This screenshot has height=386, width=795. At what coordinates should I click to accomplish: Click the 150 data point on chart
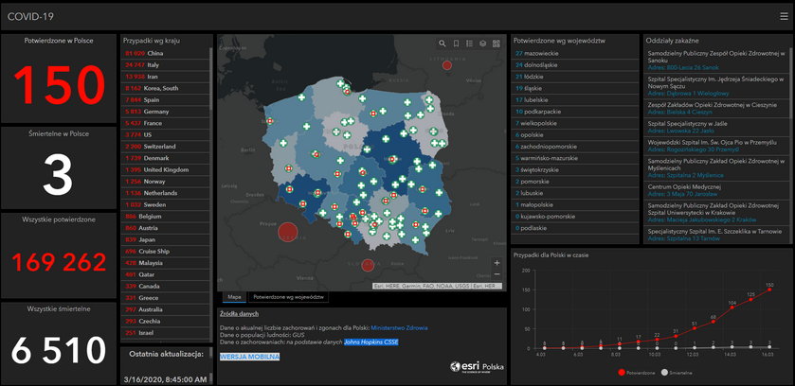pyautogui.click(x=768, y=289)
